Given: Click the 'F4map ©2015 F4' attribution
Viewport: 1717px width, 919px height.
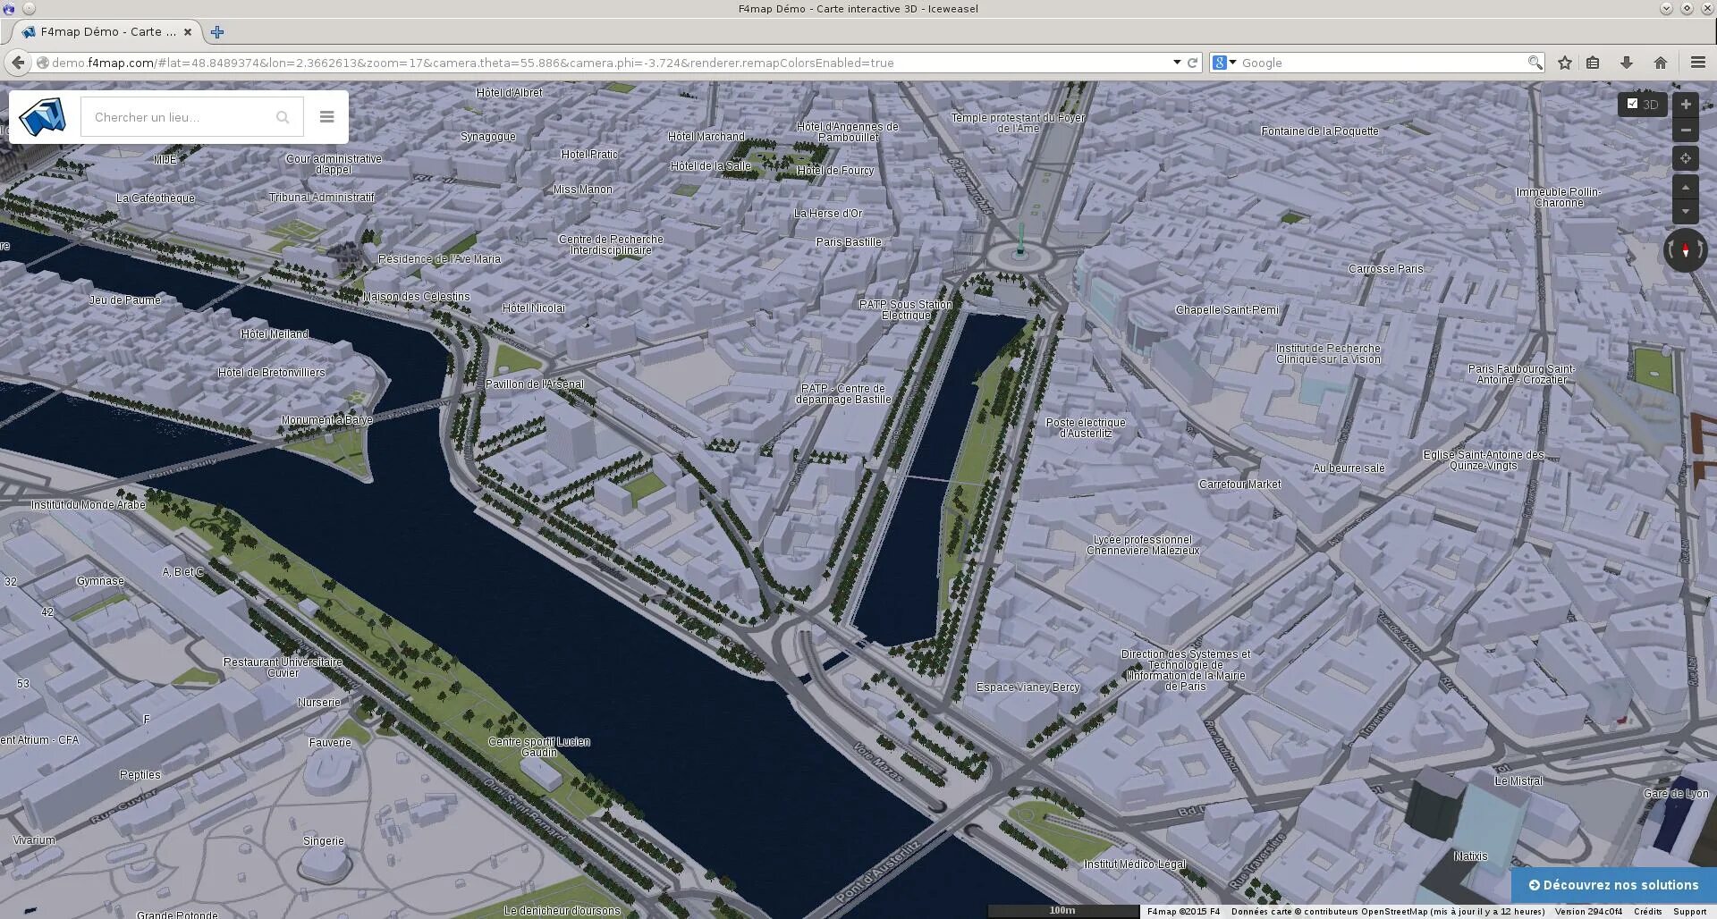Looking at the screenshot, I should pos(1183,912).
